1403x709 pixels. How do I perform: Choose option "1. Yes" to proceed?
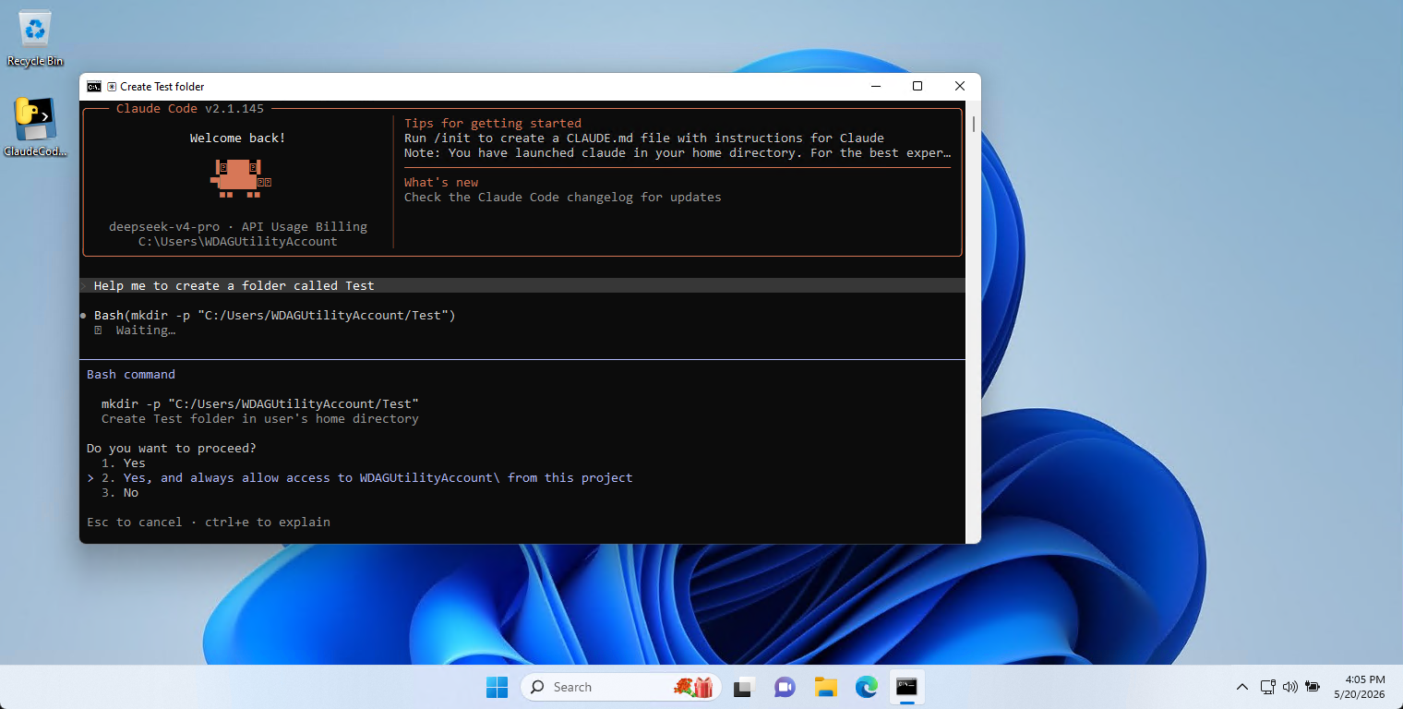pos(124,463)
